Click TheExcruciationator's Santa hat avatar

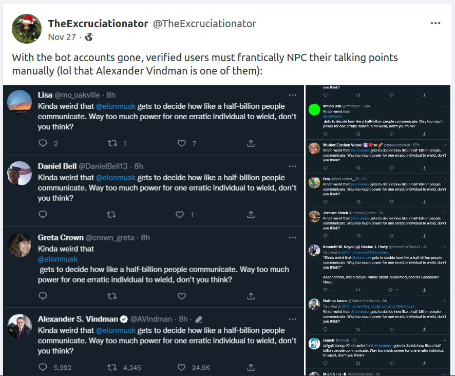[26, 29]
